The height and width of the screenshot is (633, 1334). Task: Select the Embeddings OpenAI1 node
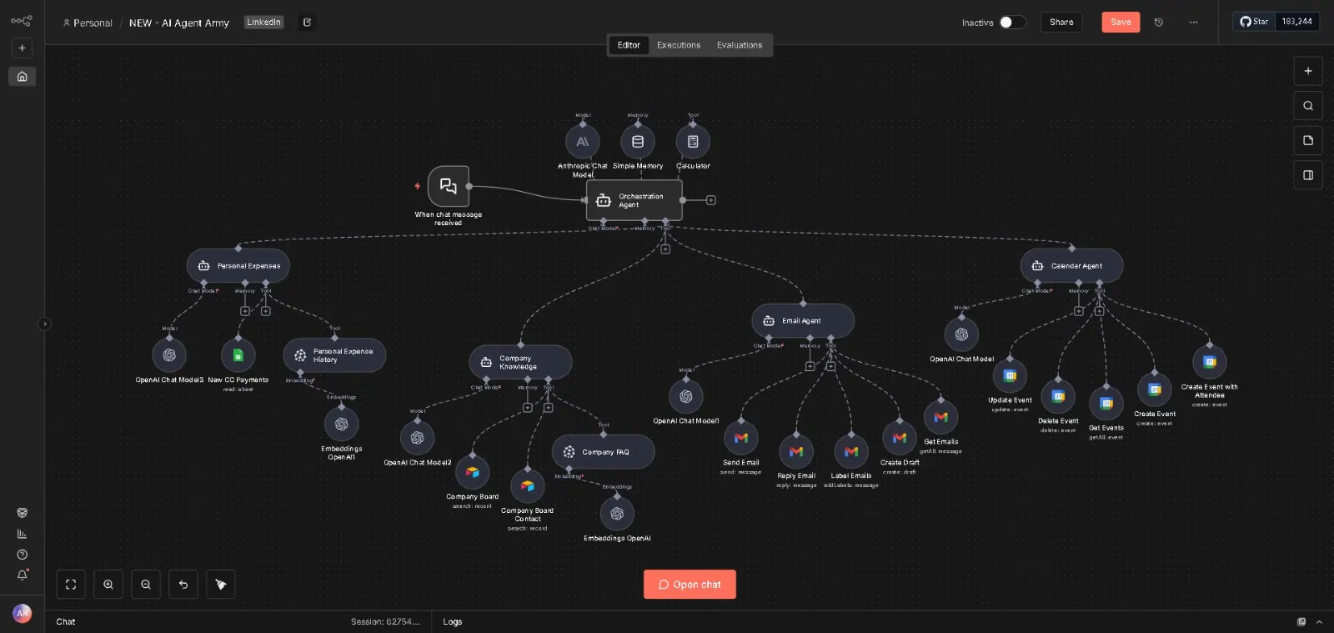[x=341, y=425]
